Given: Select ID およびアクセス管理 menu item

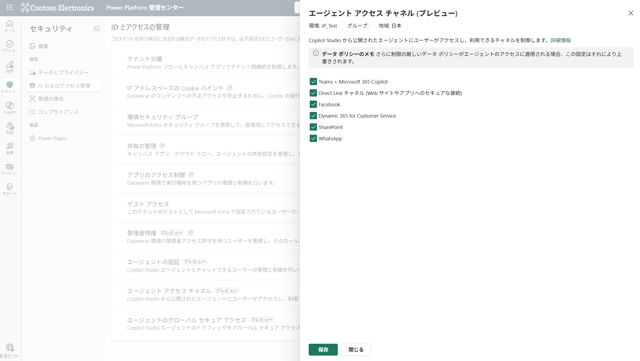Looking at the screenshot, I should tap(64, 86).
